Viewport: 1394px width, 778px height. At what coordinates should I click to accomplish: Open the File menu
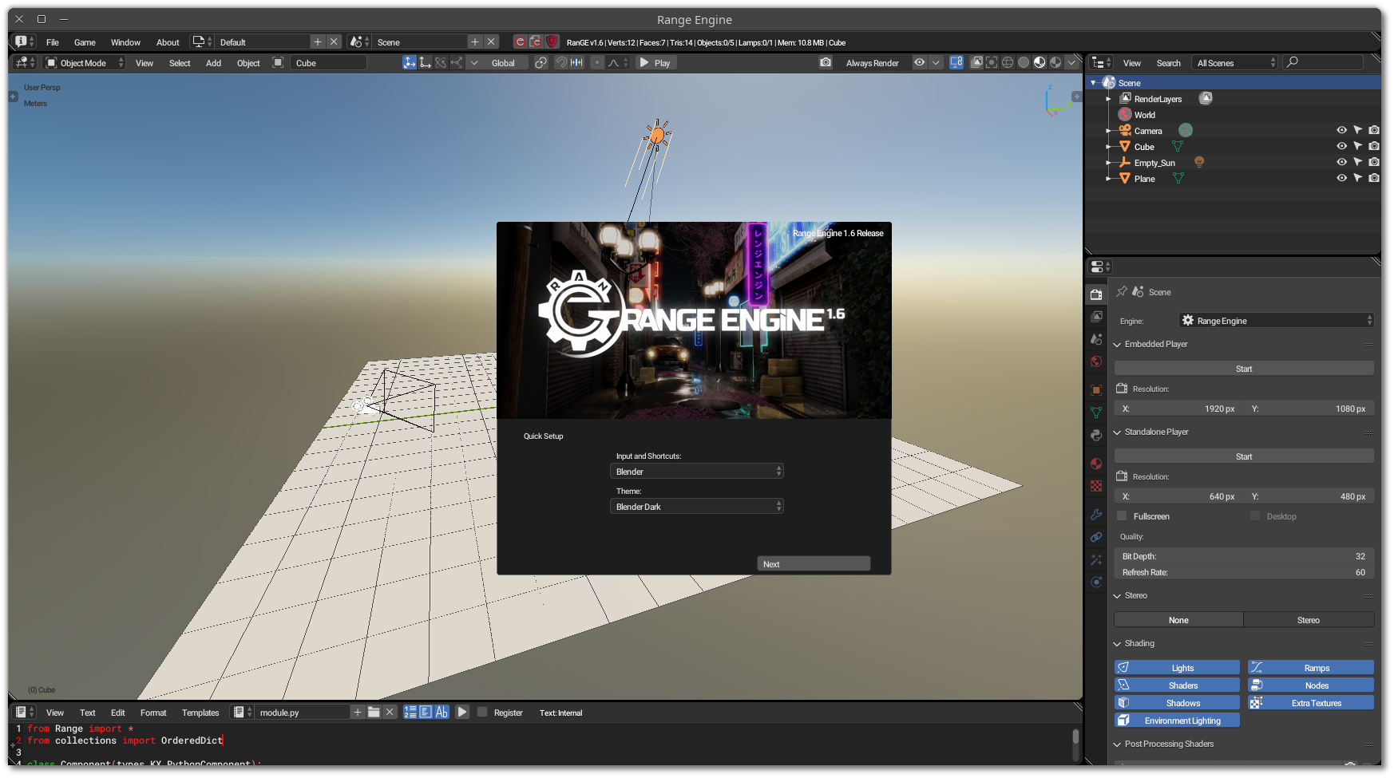53,42
